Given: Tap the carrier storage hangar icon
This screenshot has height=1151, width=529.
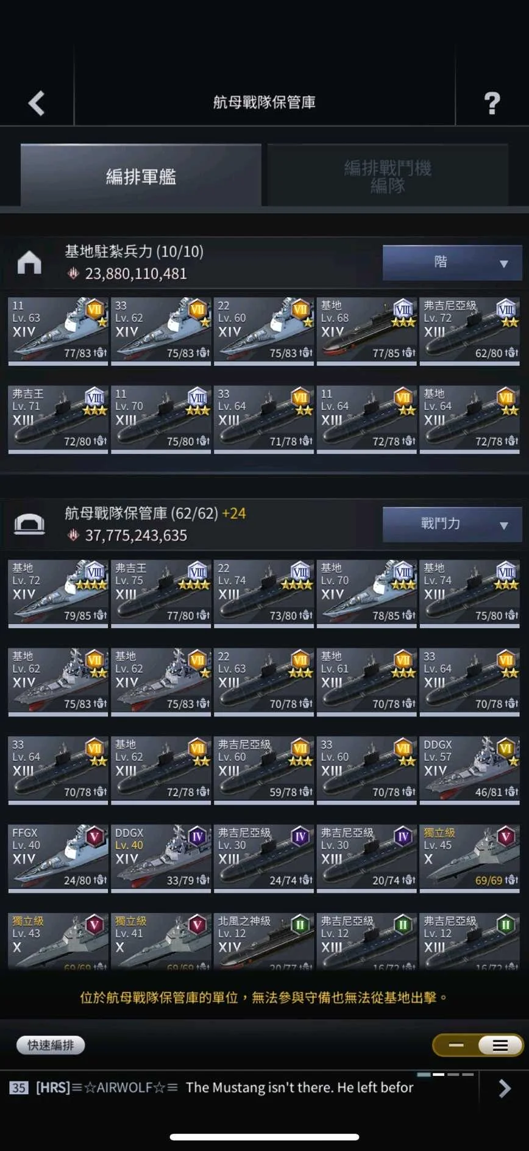Looking at the screenshot, I should (x=29, y=524).
